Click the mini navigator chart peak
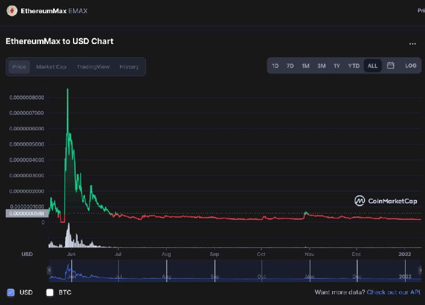The image size is (425, 305). click(67, 264)
